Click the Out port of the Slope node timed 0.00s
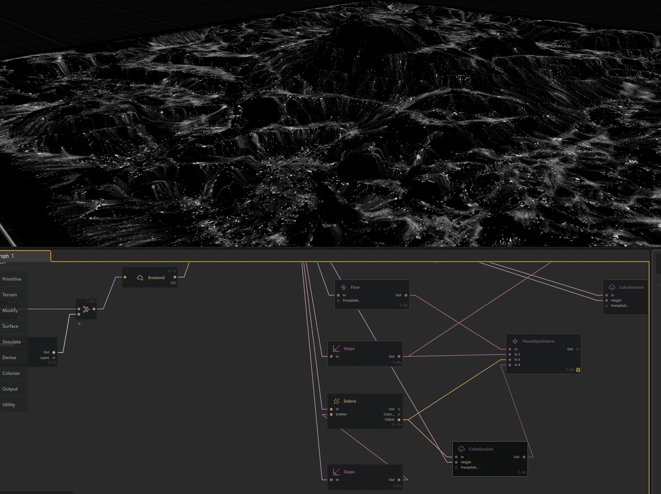Image resolution: width=661 pixels, height=494 pixels. click(399, 356)
